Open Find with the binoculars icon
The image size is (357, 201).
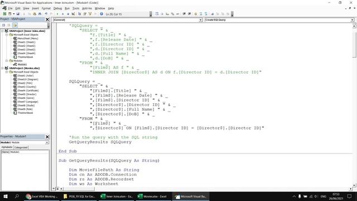point(40,14)
